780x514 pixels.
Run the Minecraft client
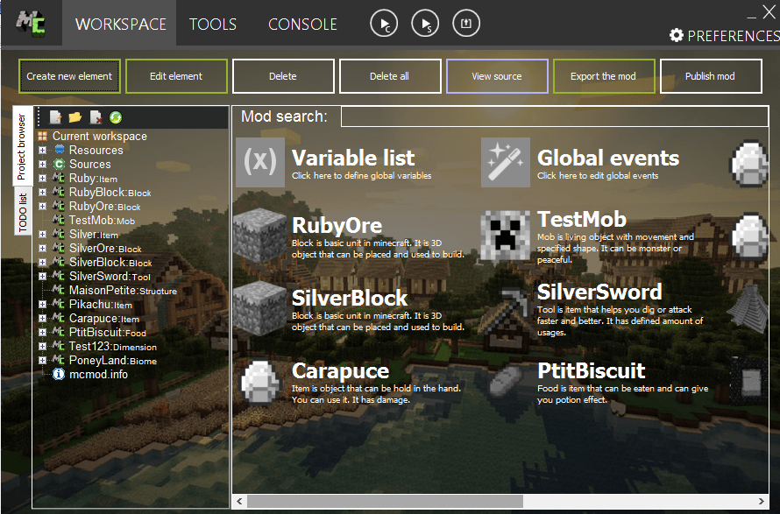tap(384, 23)
